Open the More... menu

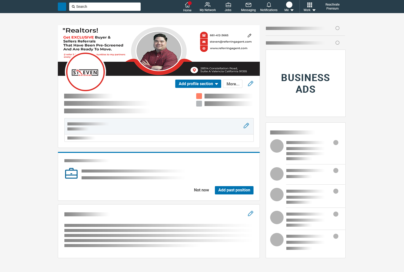click(x=233, y=84)
